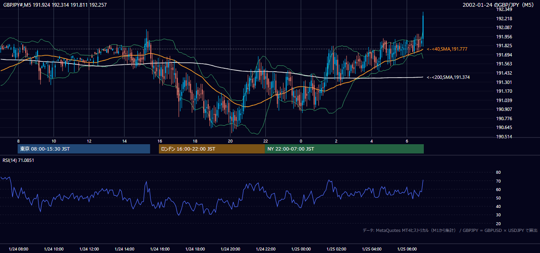This screenshot has width=540, height=253.
Task: Click the 192.218 price axis value
Action: (x=504, y=19)
